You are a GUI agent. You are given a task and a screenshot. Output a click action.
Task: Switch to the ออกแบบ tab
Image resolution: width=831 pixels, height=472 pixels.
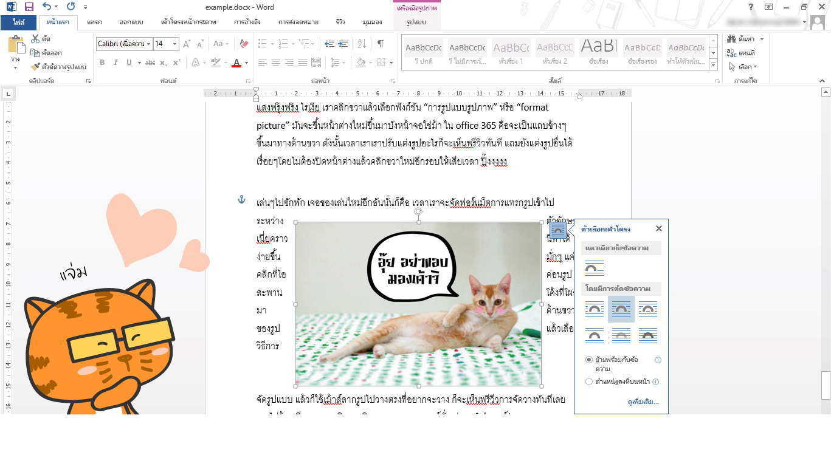pyautogui.click(x=131, y=22)
